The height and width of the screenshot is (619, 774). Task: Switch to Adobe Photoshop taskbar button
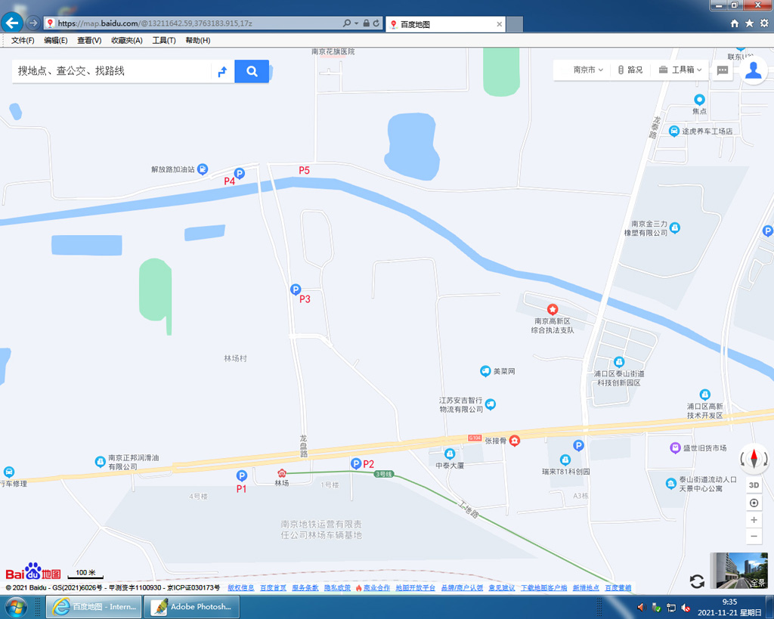click(x=191, y=607)
